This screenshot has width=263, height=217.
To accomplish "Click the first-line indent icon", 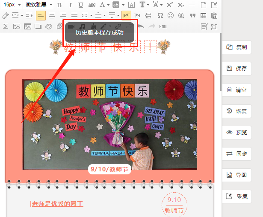I will 15,15.
